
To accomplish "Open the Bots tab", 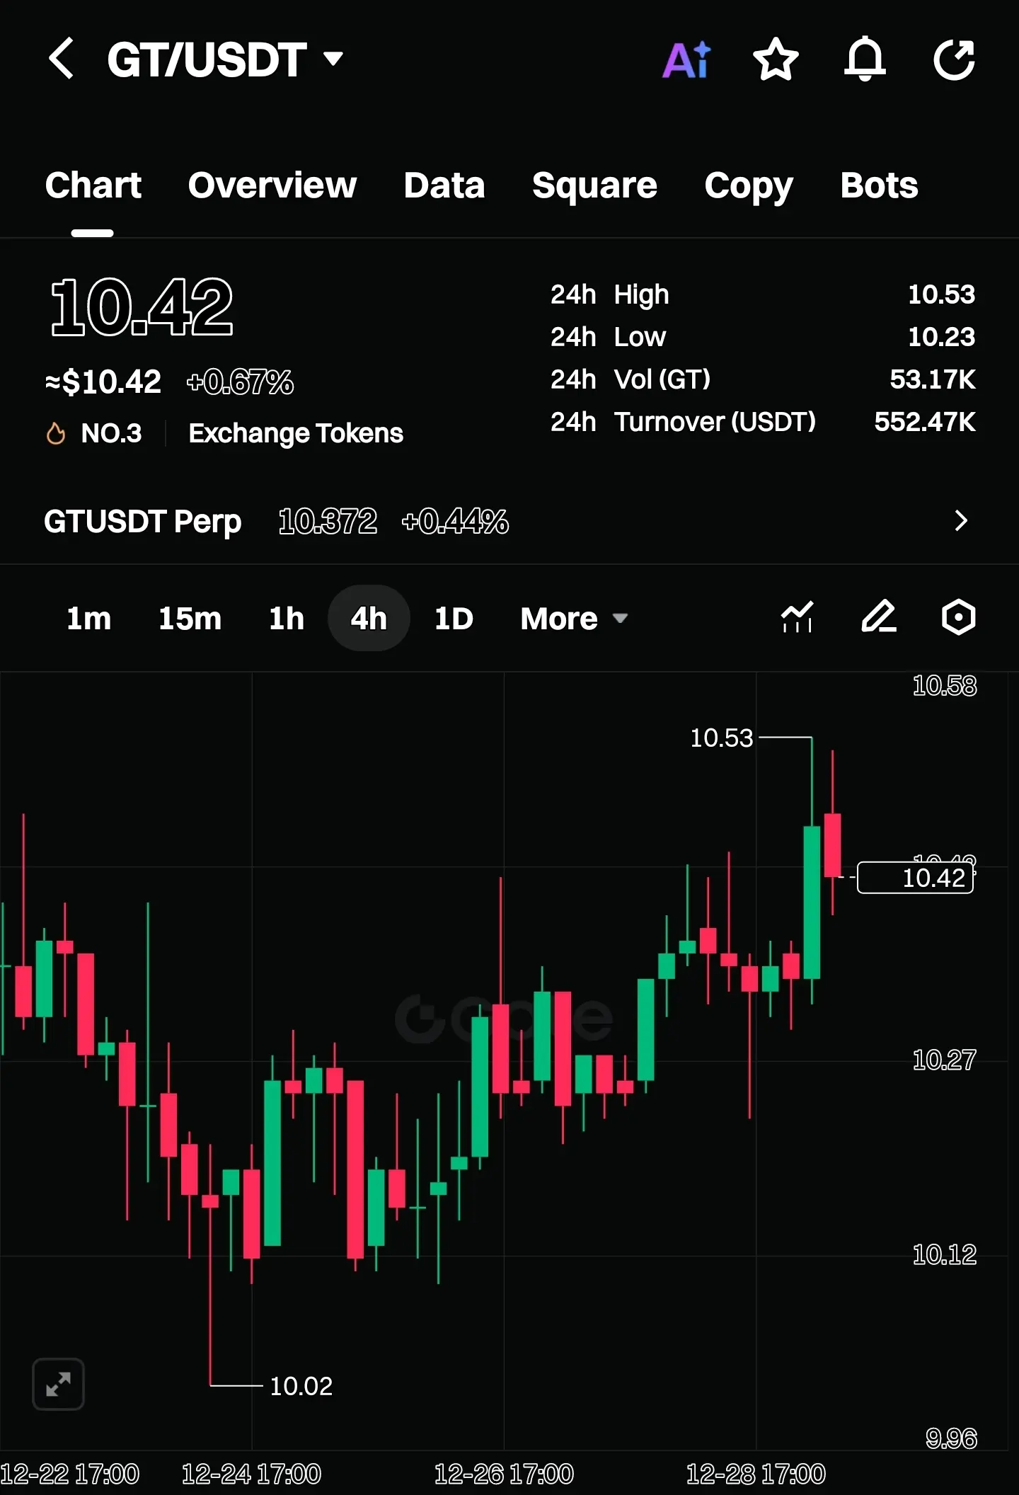I will 879,185.
